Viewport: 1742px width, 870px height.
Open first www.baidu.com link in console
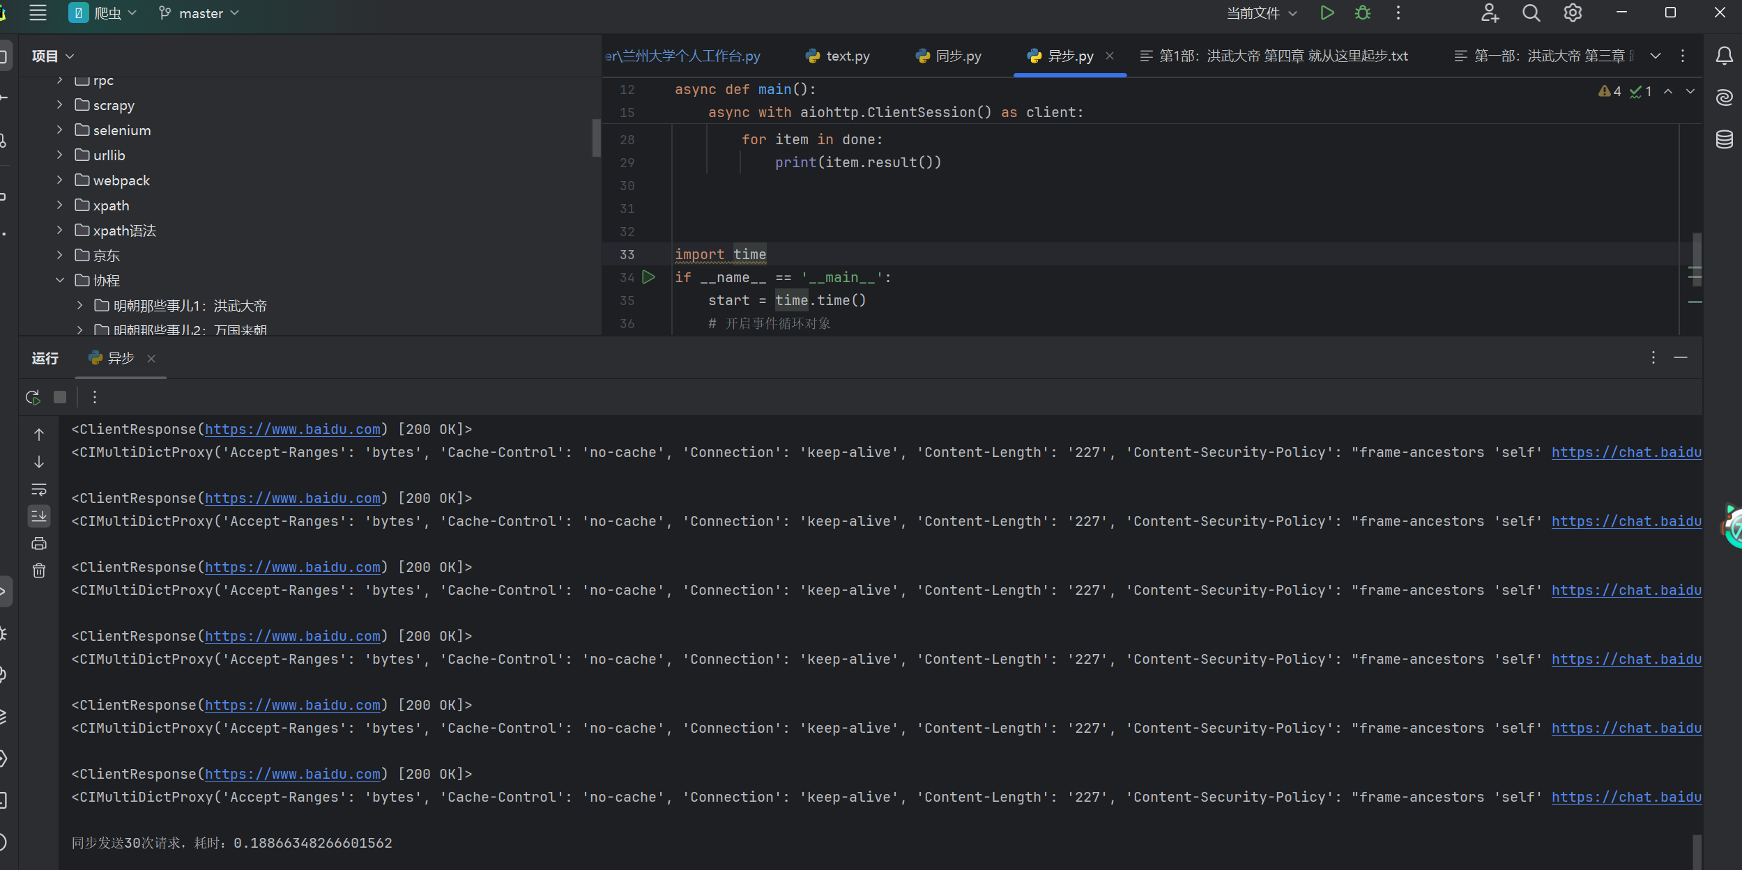[x=293, y=429]
